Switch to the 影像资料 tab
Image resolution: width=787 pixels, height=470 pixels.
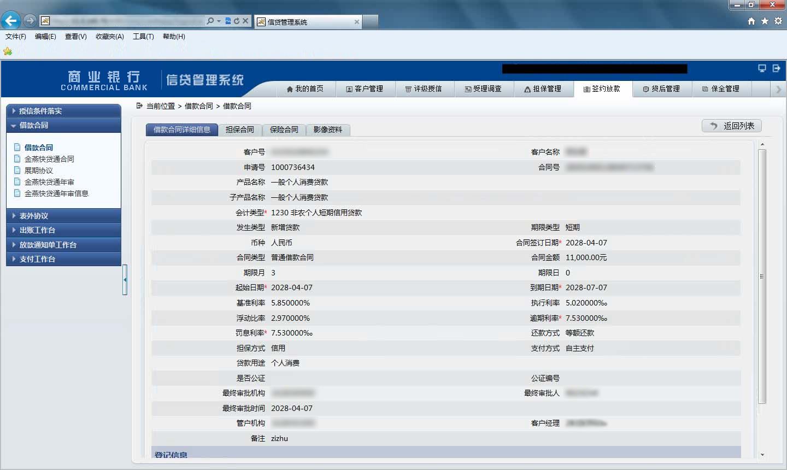pos(328,130)
